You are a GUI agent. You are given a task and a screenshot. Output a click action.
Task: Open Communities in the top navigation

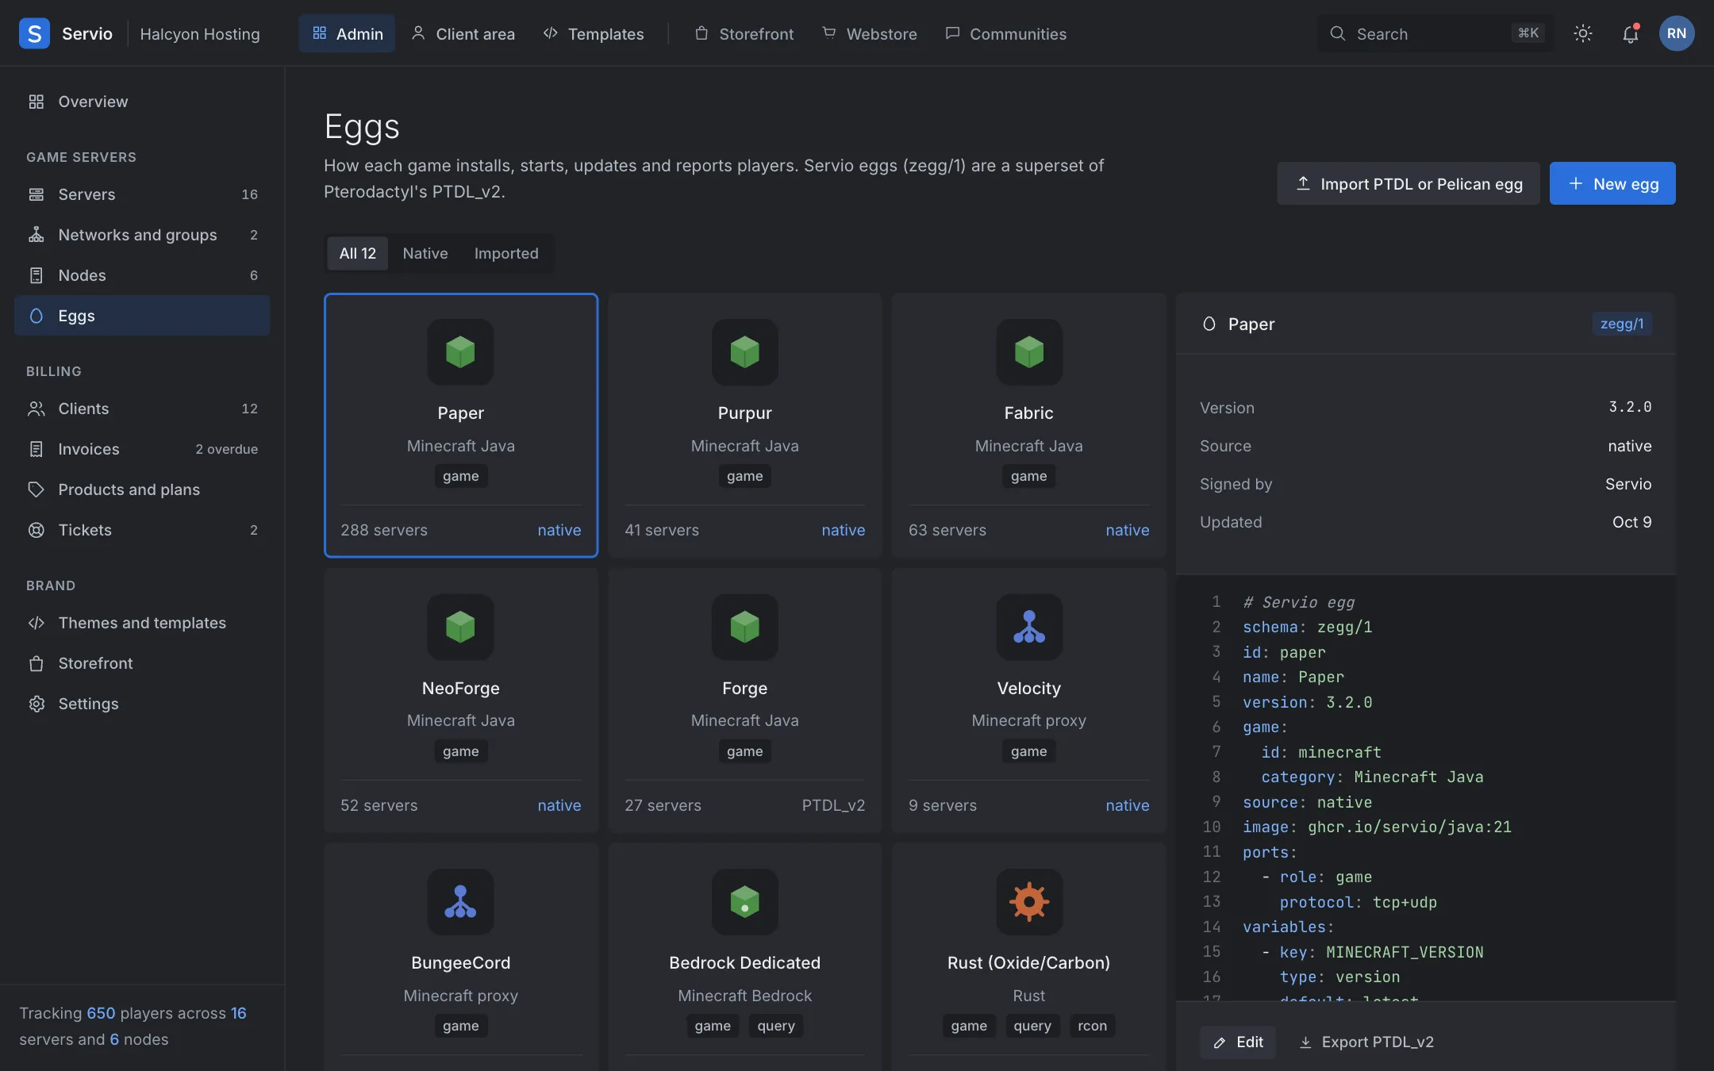1006,33
